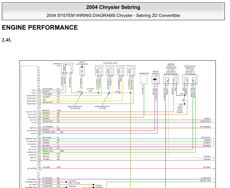This screenshot has height=188, width=230.
Task: Click the 'NOISE SUPPRESSOR' label text
Action: tap(82, 63)
